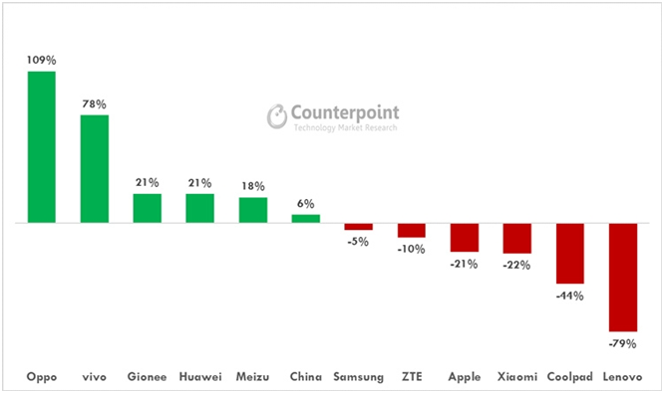This screenshot has height=393, width=664.
Task: Click the Lenovo axis label
Action: point(622,376)
